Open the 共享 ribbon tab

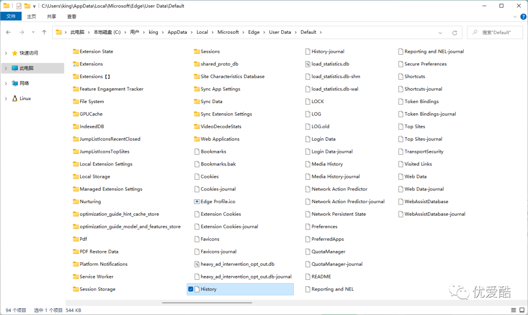[51, 17]
